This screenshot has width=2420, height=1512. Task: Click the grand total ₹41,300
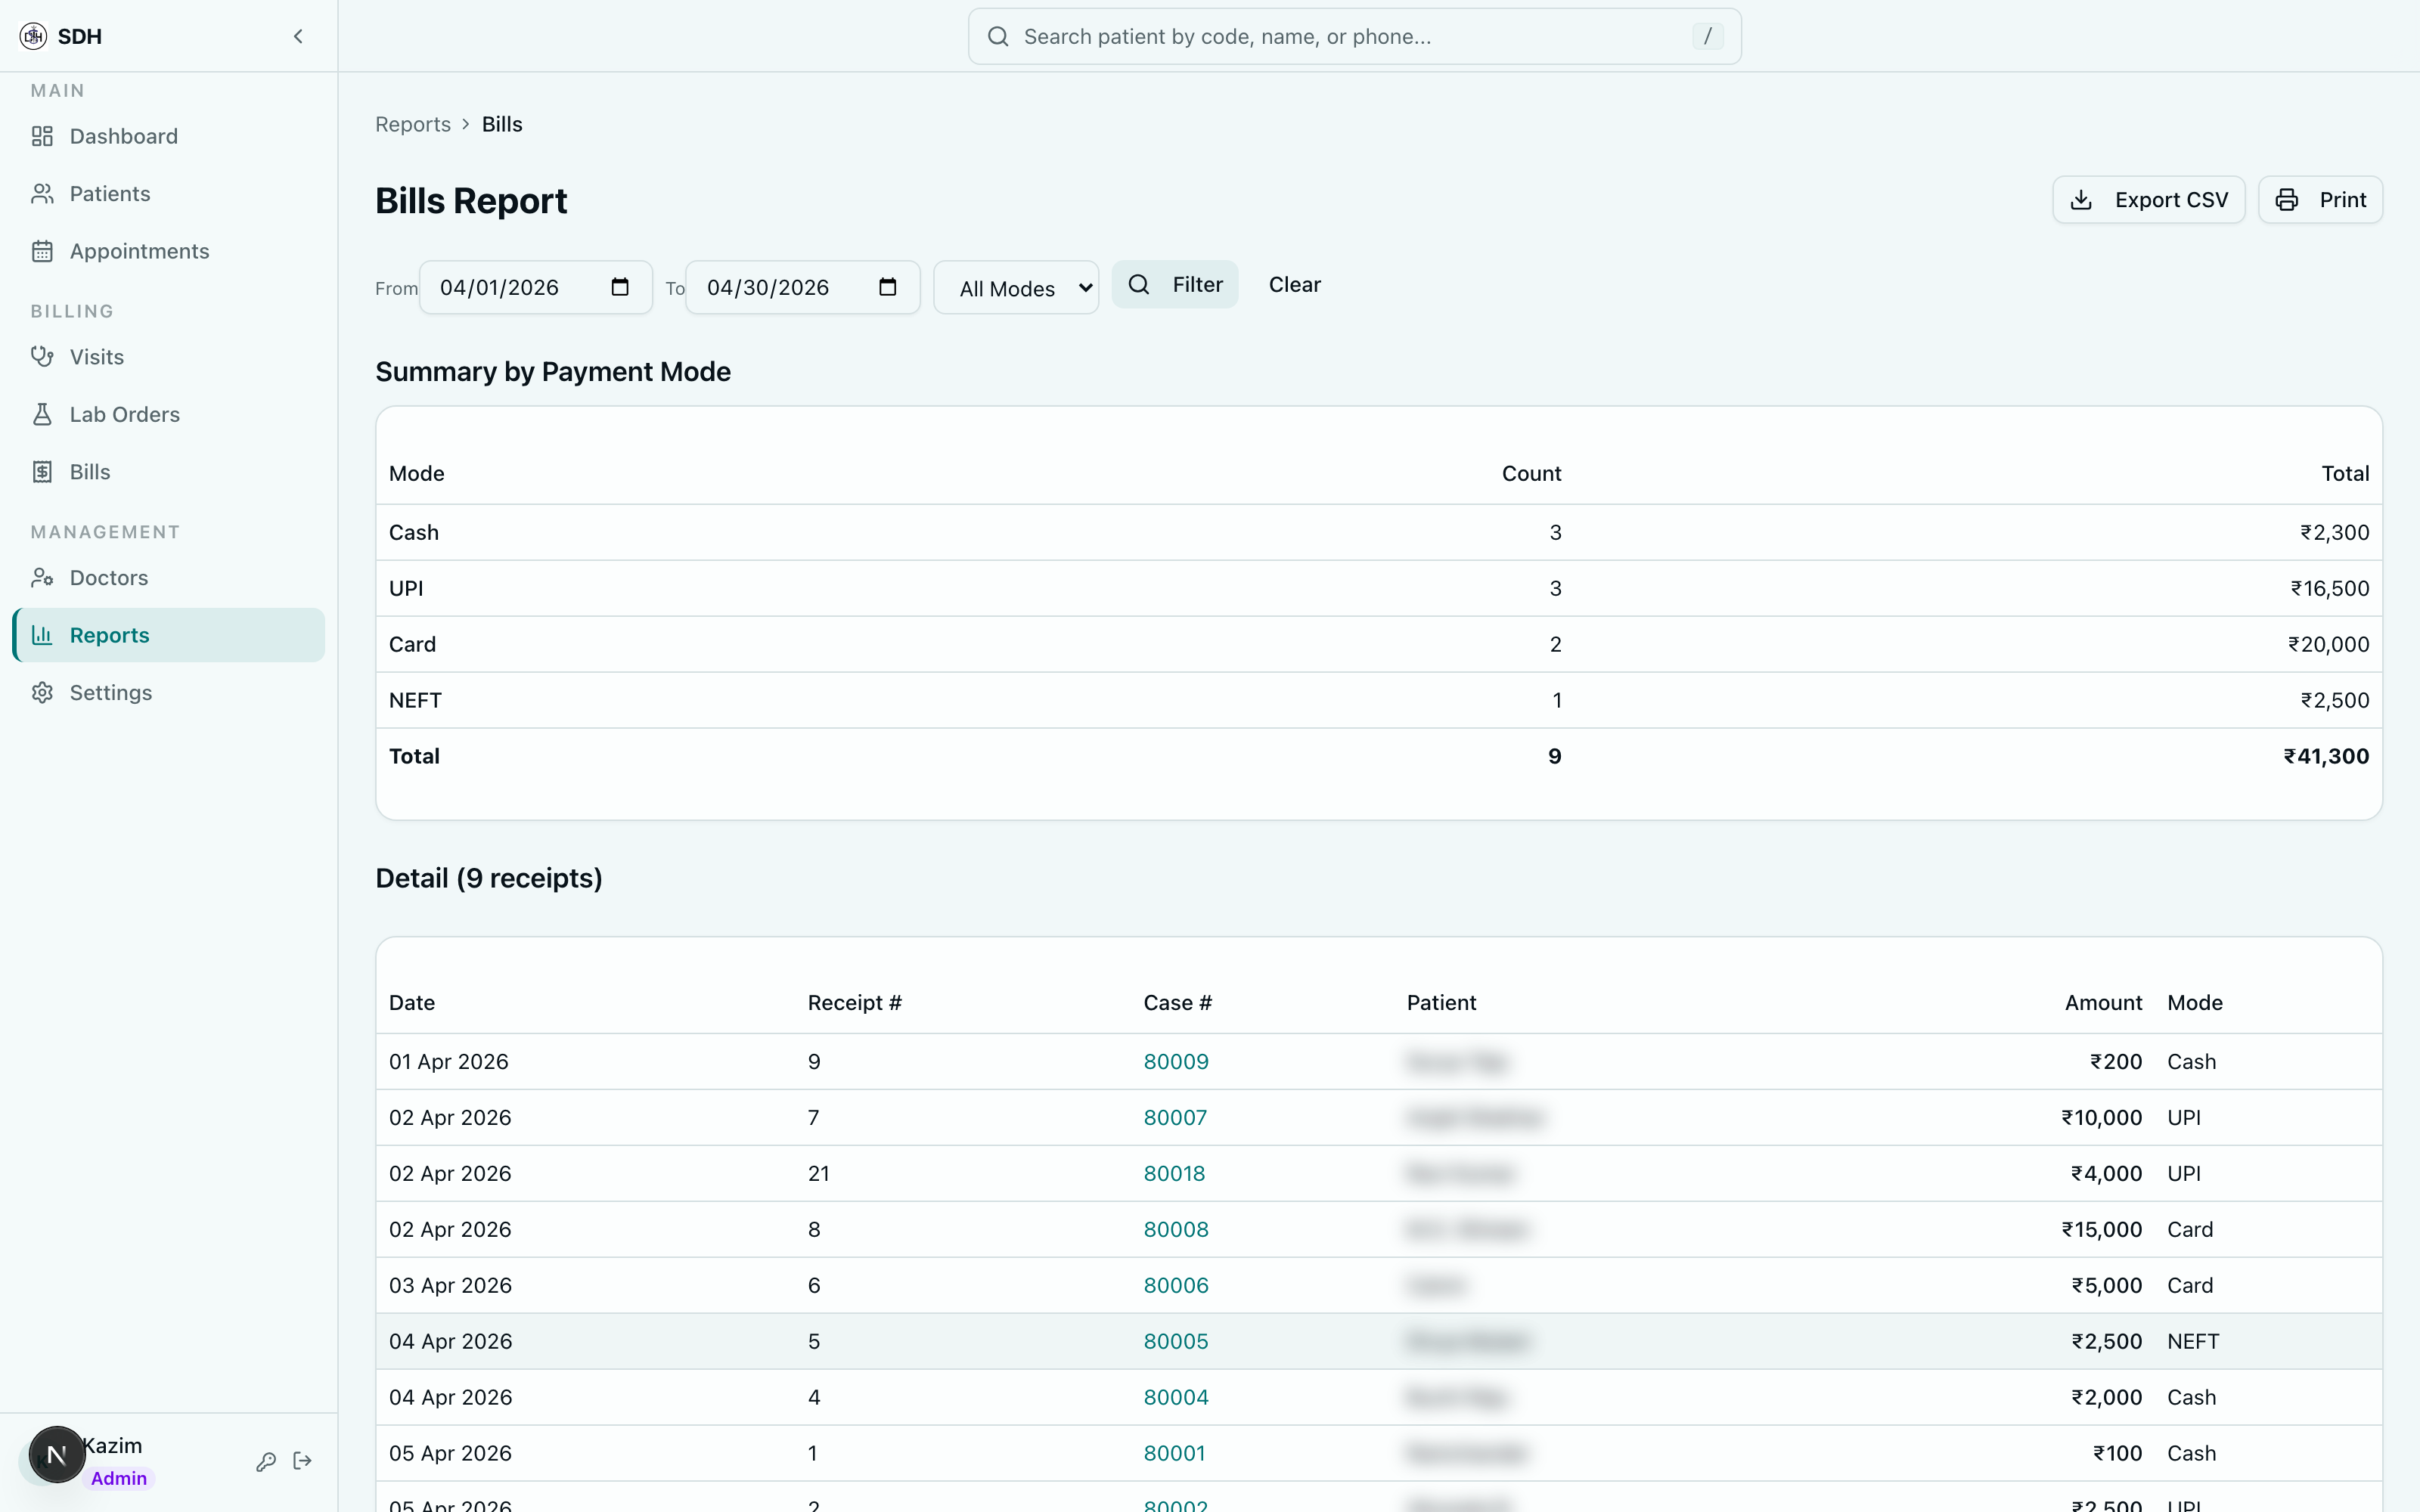2326,756
